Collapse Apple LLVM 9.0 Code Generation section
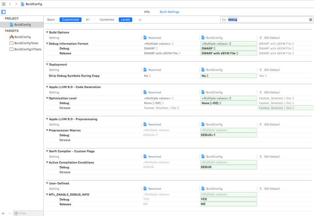Viewport: 314px width, 216px height. [47, 87]
